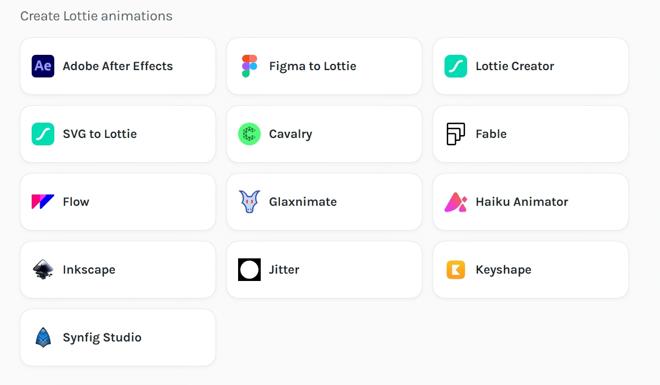Viewport: 660px width, 385px height.
Task: Click the Haiku Animator pink icon
Action: pyautogui.click(x=456, y=202)
